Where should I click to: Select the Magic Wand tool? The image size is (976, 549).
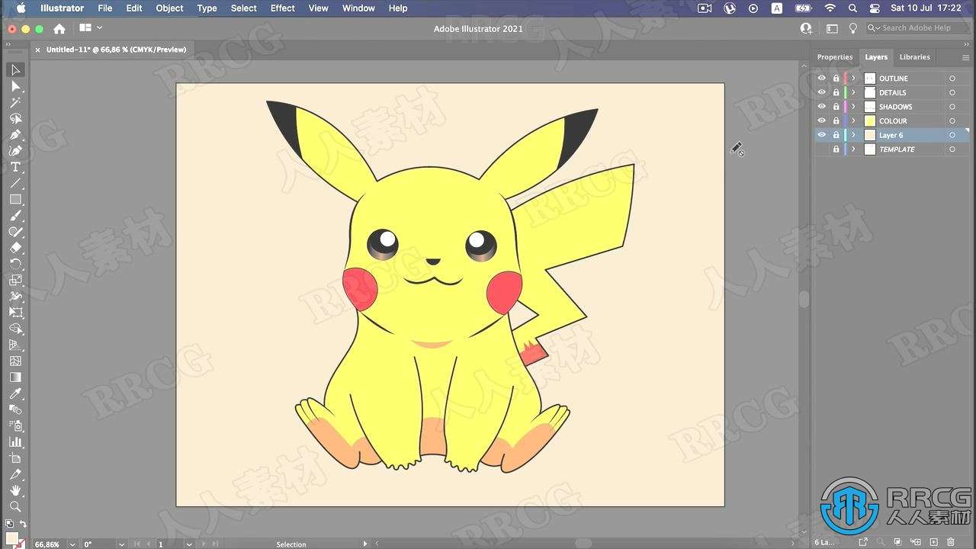(15, 102)
